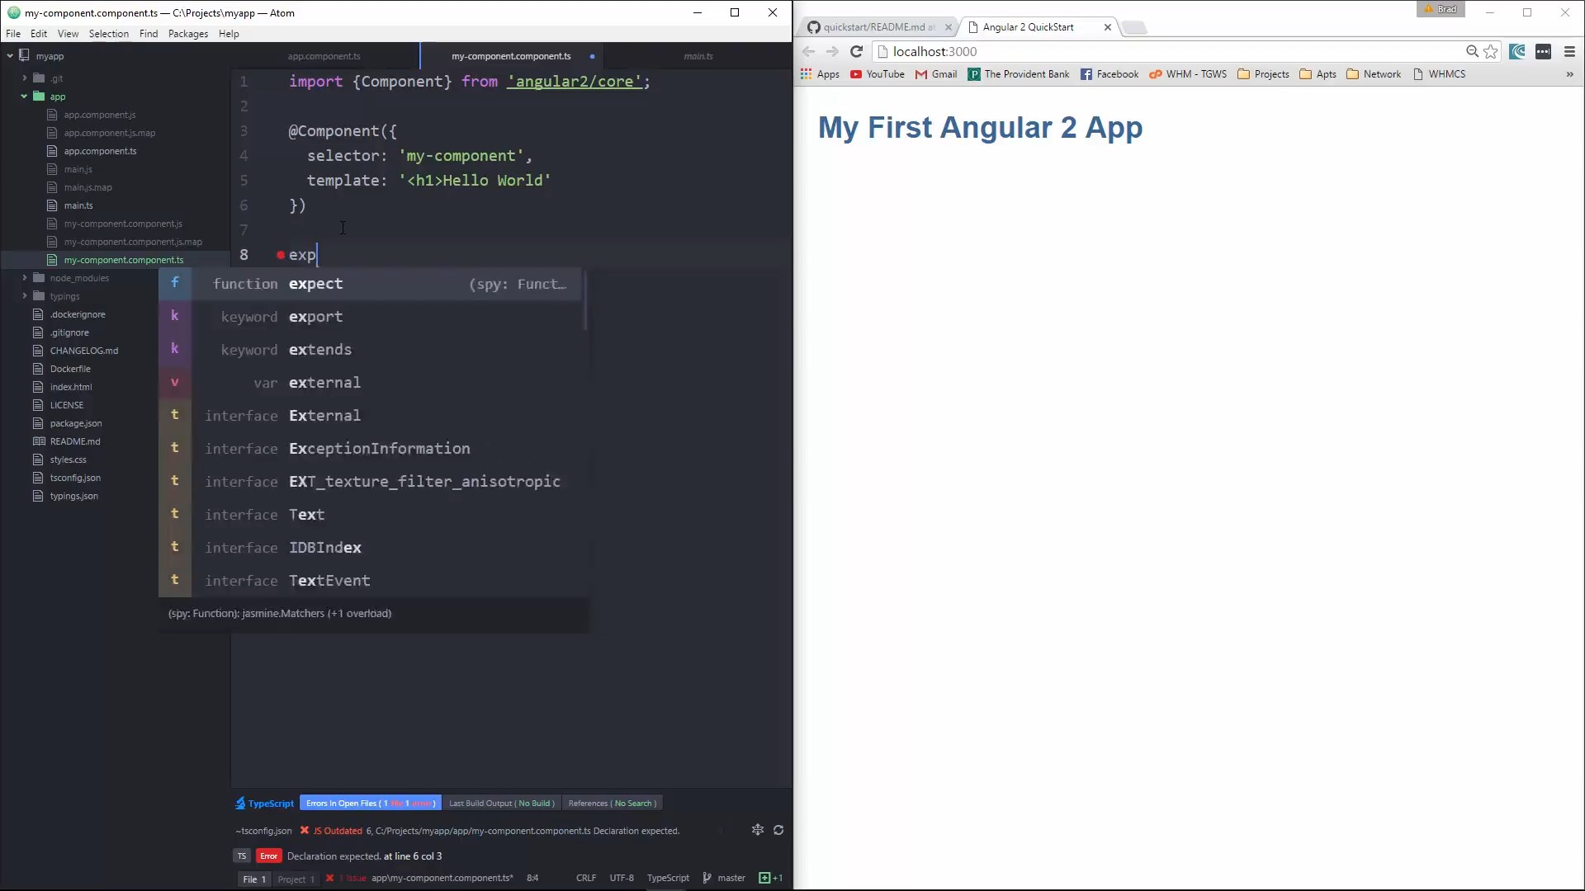Click the TypeScript panel logo icon
The height and width of the screenshot is (891, 1585).
240,803
